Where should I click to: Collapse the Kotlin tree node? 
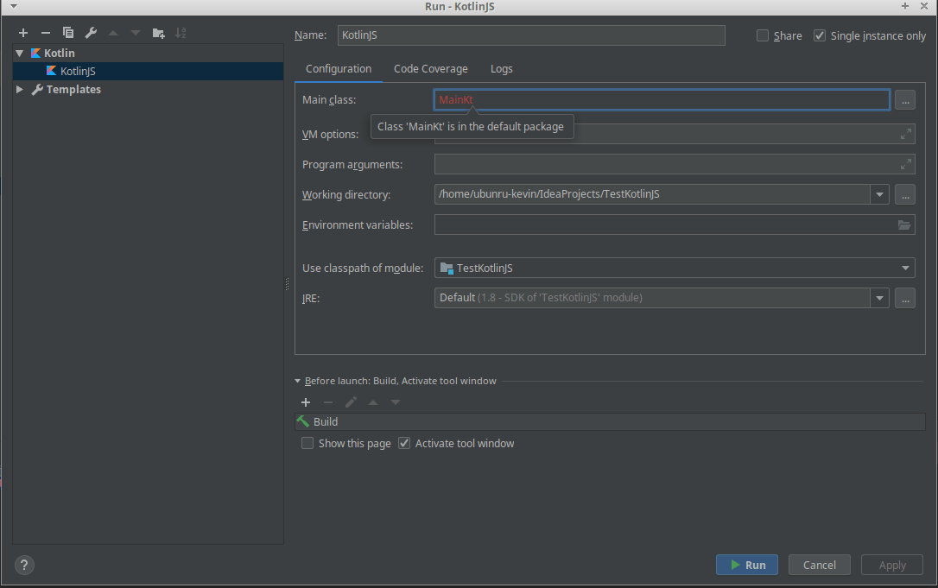(20, 54)
